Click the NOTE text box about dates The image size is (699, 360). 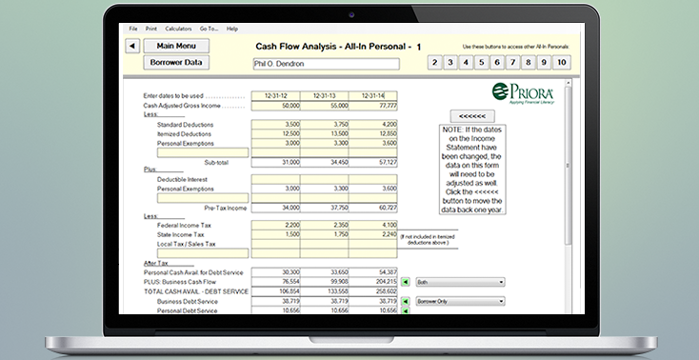pyautogui.click(x=472, y=170)
